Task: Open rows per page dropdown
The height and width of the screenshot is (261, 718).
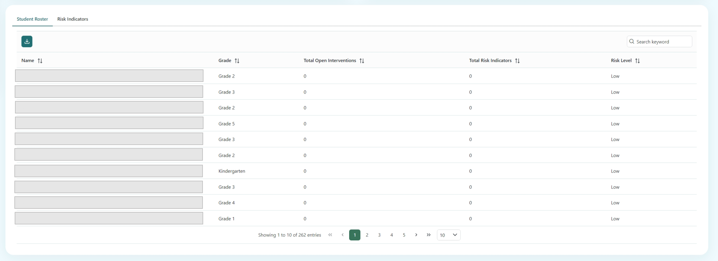Action: (x=449, y=235)
